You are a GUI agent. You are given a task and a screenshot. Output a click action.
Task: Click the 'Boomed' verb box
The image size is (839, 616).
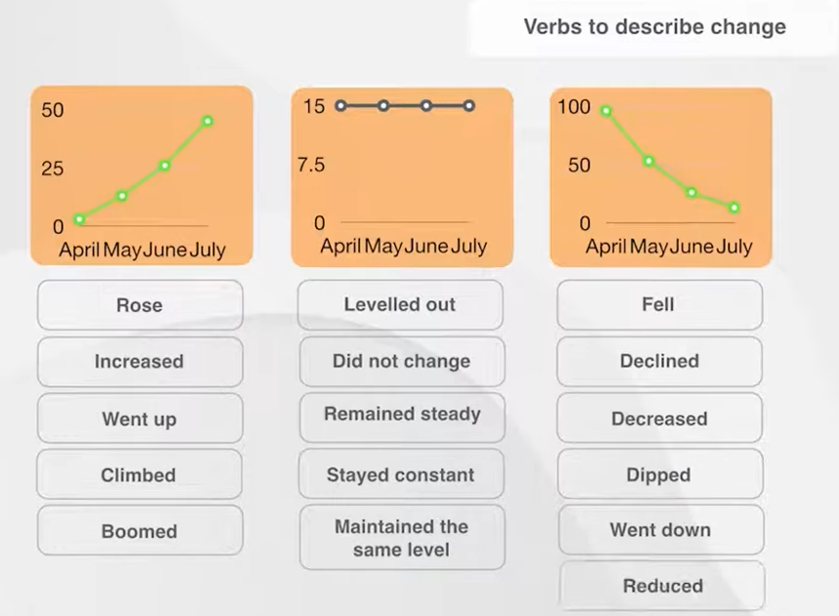(x=140, y=531)
